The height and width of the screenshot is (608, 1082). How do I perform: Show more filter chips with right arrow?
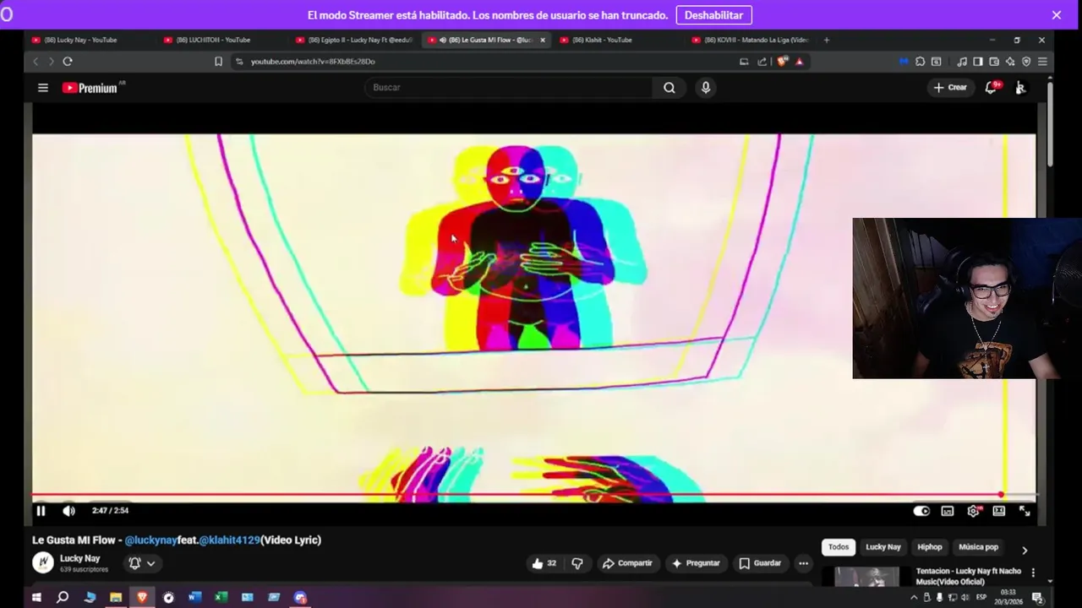coord(1025,551)
